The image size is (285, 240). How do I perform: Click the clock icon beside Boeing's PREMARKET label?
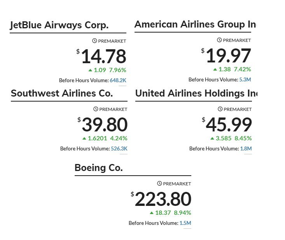159,183
